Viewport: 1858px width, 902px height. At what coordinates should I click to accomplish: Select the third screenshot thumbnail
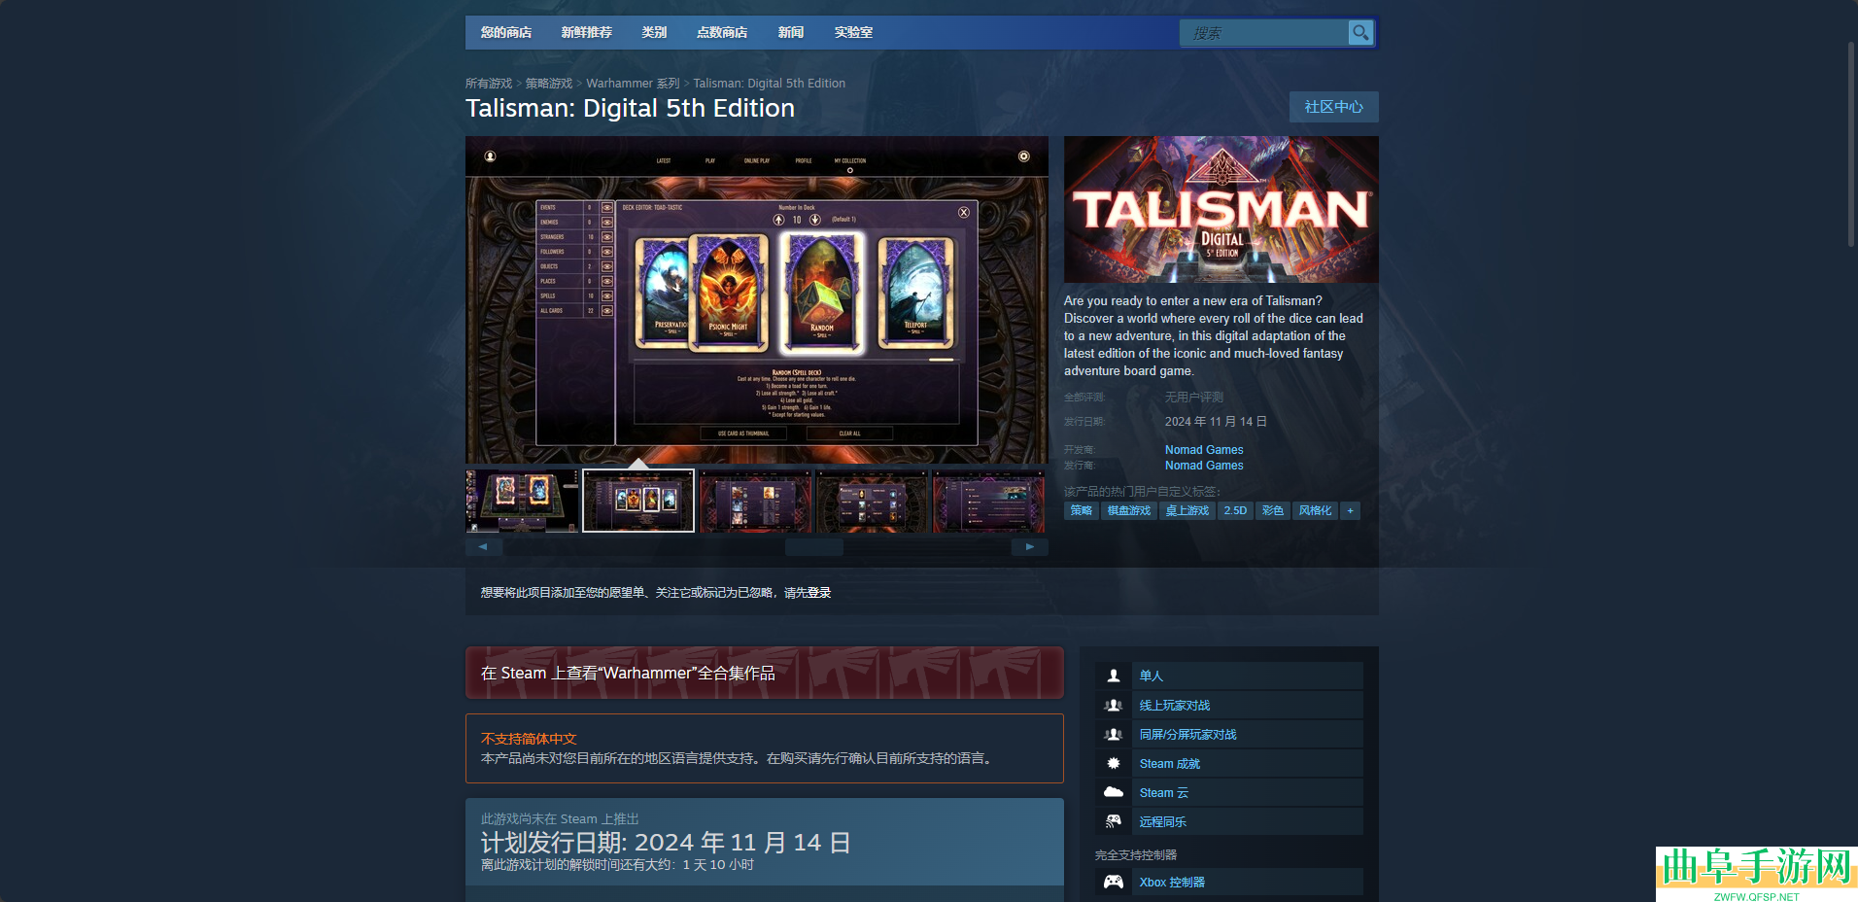[x=755, y=501]
